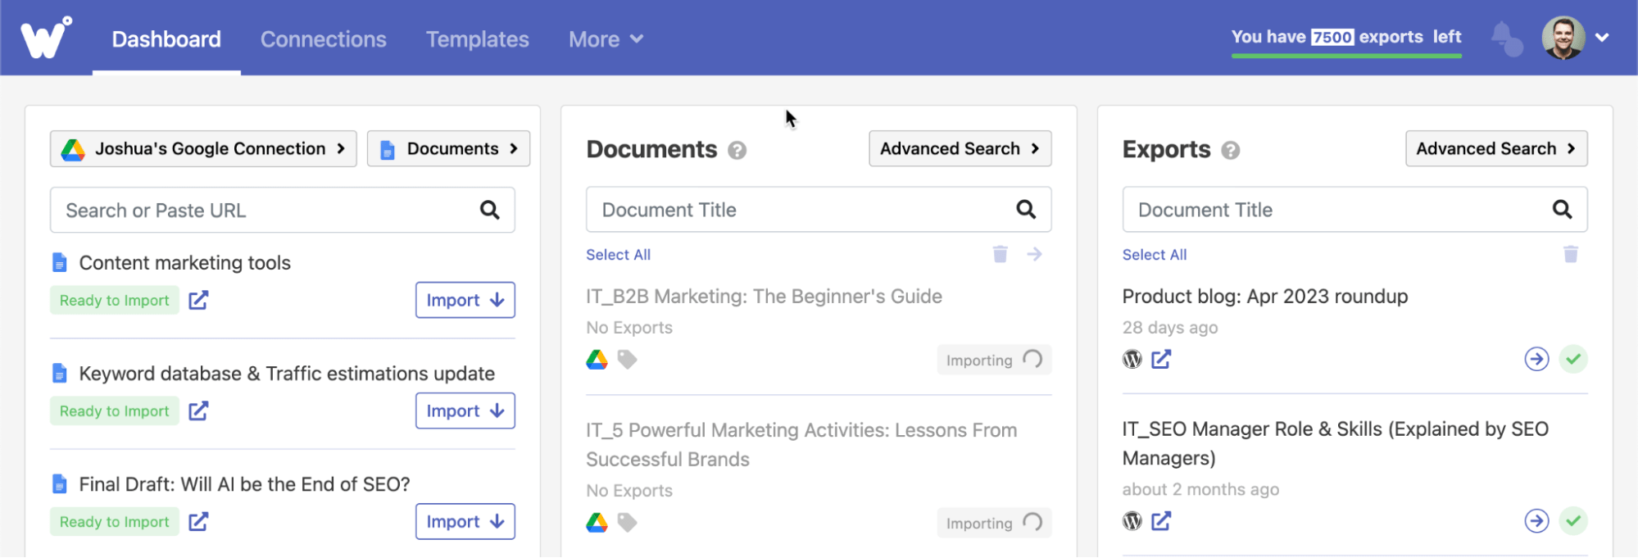Viewport: 1638px width, 558px height.
Task: Switch to the Connections tab
Action: 323,39
